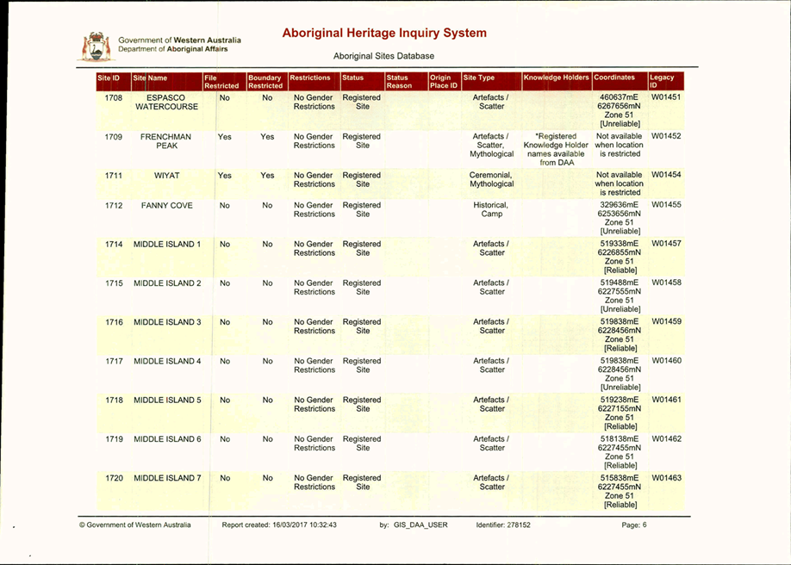Image resolution: width=791 pixels, height=565 pixels.
Task: Select 'ESPASCO WATERCOURSE' site name
Action: pos(166,102)
